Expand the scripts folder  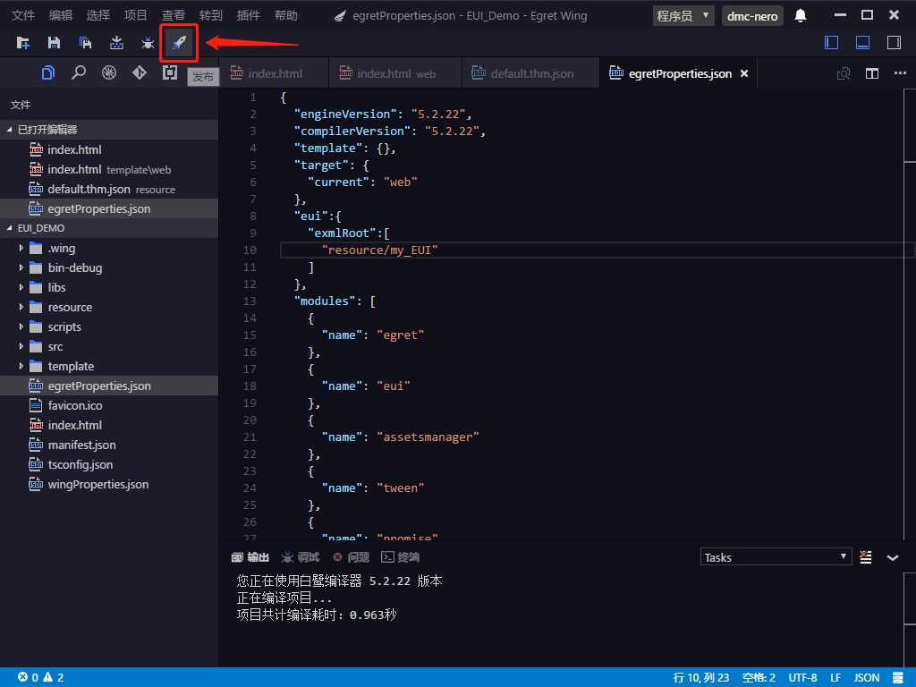click(x=21, y=327)
